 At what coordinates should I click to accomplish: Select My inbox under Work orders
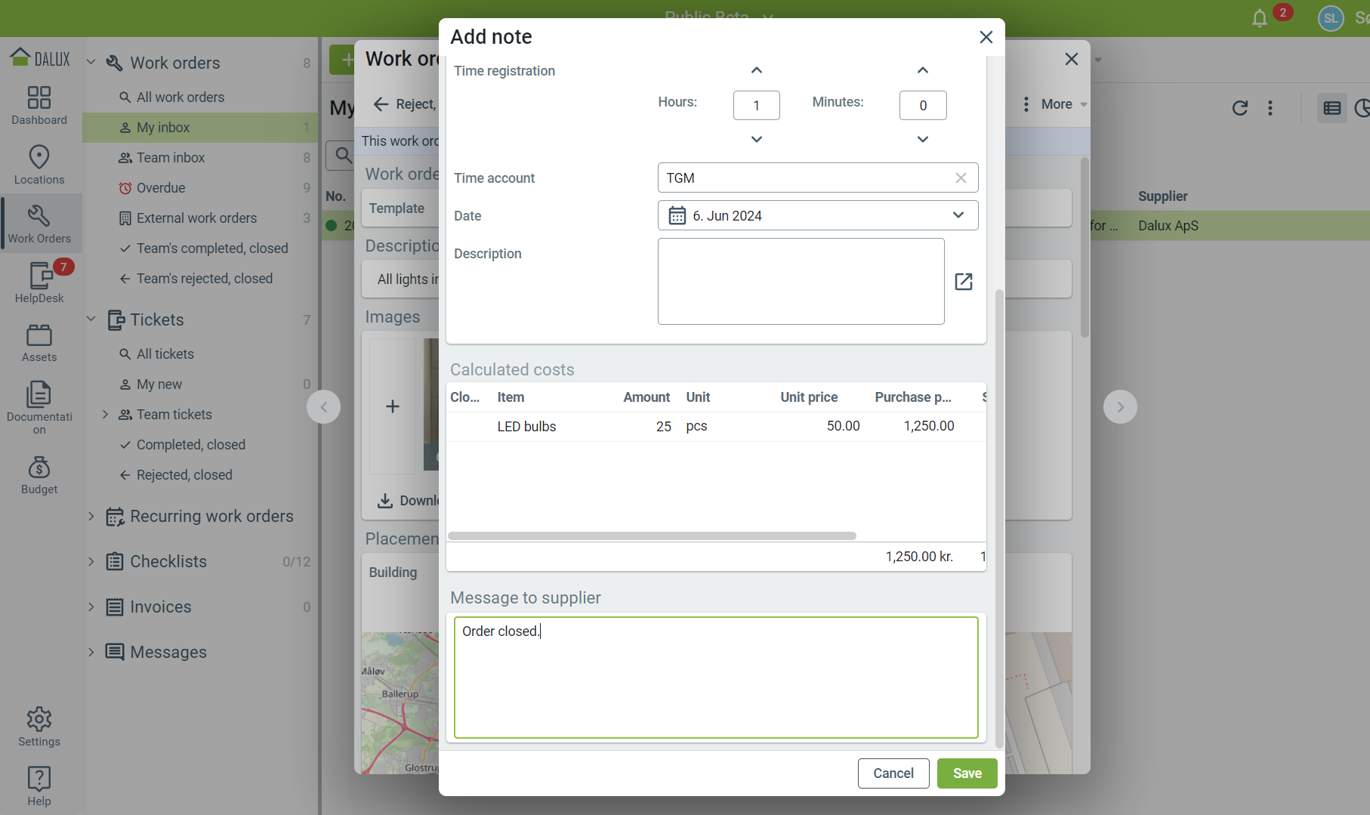tap(163, 128)
